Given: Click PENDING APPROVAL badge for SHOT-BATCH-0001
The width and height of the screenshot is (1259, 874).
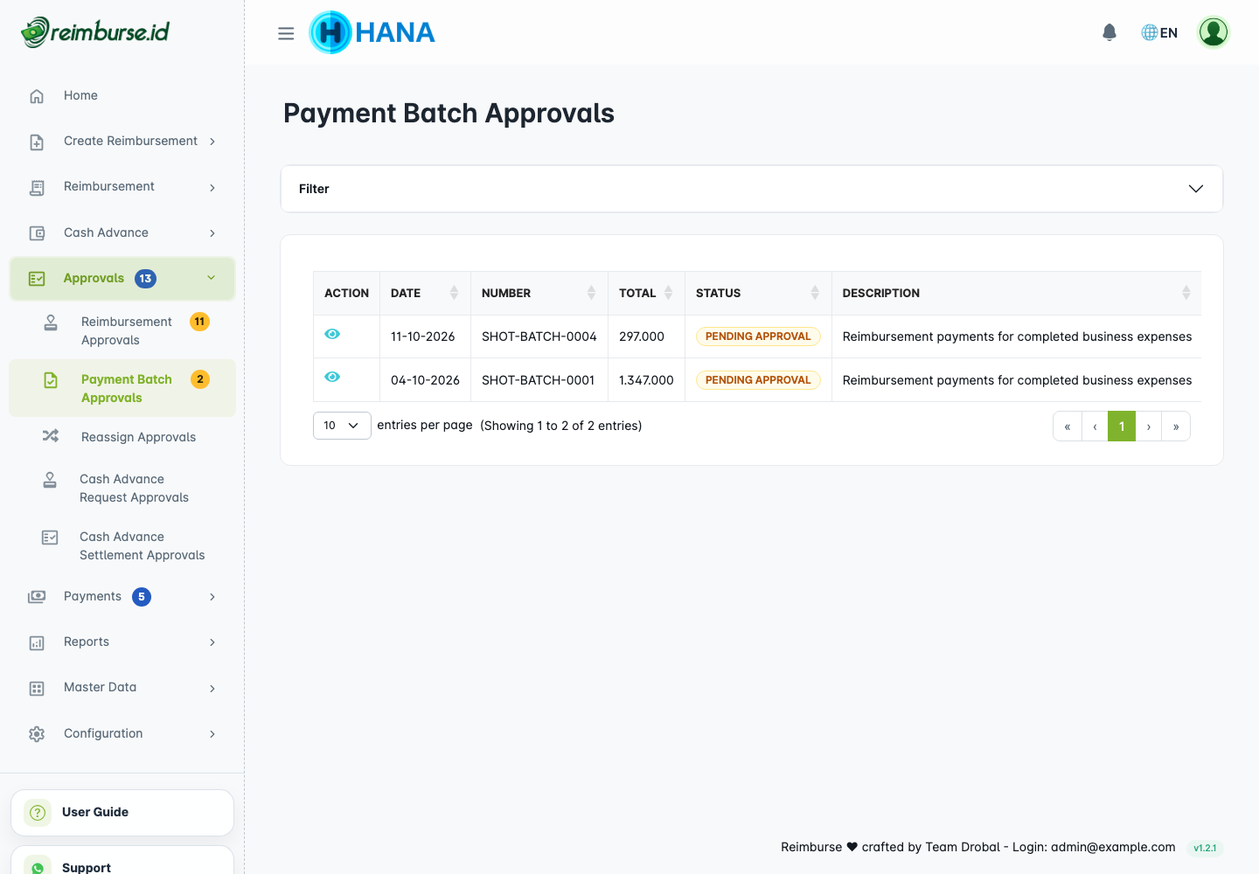Looking at the screenshot, I should click(758, 380).
